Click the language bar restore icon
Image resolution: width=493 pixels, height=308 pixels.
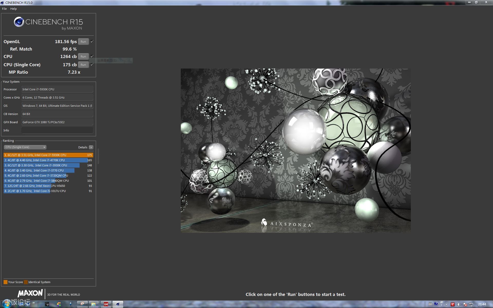tap(442, 302)
